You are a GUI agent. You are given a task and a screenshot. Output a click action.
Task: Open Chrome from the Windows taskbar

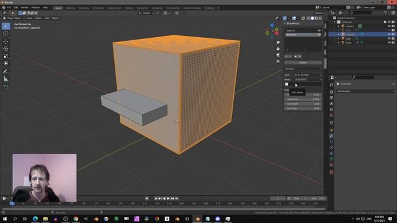(76, 219)
